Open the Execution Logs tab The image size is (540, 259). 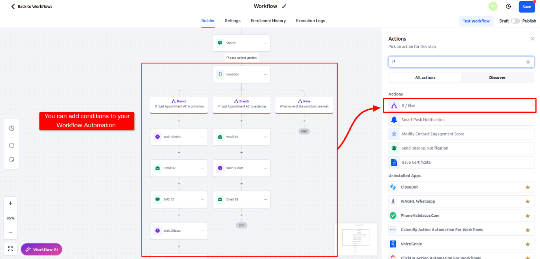310,21
